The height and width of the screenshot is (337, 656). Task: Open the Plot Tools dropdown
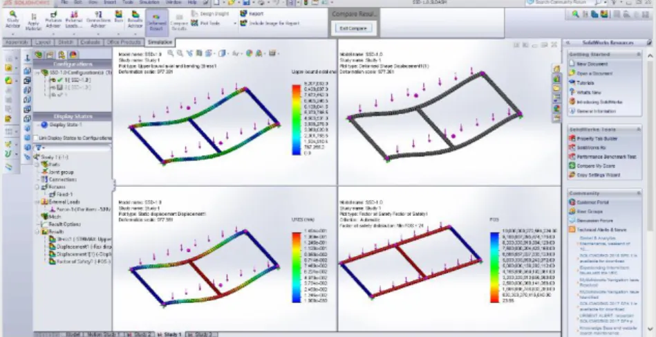235,24
